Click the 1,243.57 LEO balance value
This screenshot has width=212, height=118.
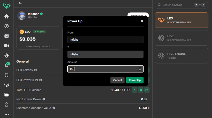coord(120,90)
